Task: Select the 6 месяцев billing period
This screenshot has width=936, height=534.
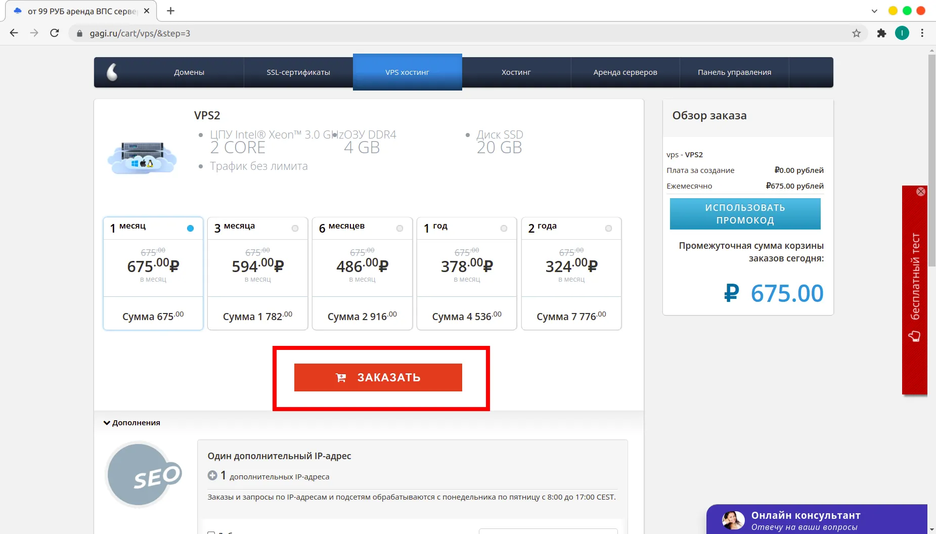Action: [362, 274]
